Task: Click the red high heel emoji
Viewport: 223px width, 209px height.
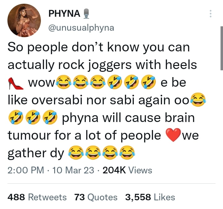Action: coord(16,83)
